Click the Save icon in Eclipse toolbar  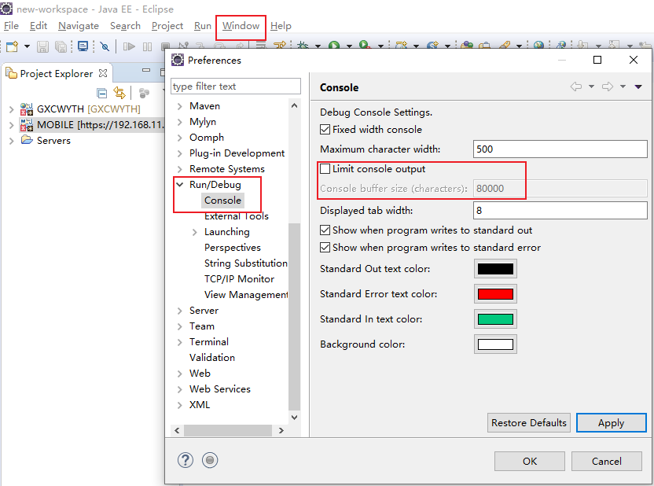click(42, 46)
